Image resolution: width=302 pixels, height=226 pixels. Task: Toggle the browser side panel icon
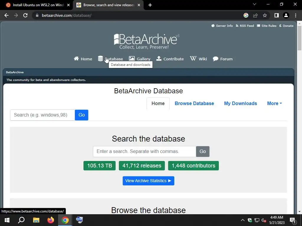277,15
